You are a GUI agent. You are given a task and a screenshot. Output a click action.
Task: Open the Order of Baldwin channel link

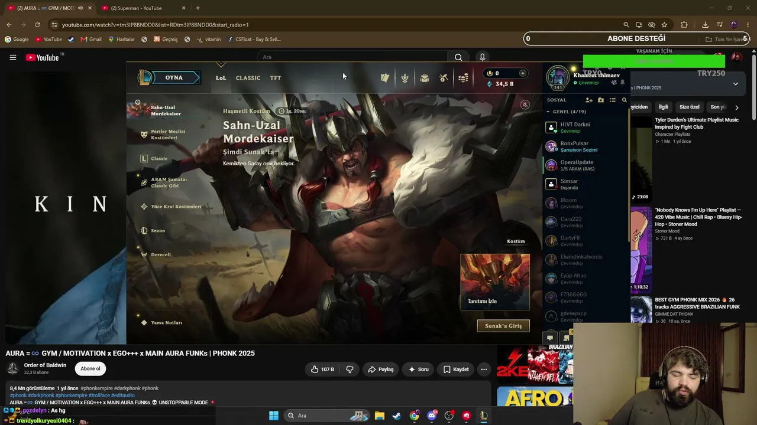[x=45, y=365]
